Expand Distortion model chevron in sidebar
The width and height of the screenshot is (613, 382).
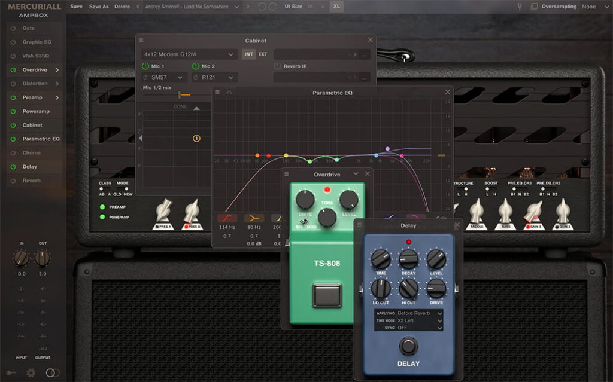57,84
